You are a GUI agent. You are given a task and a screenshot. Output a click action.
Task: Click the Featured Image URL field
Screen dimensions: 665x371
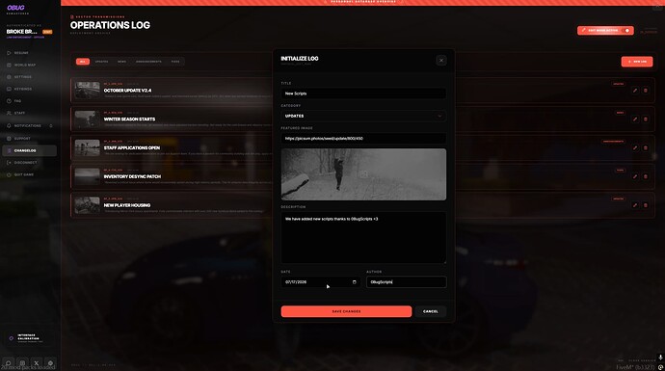[363, 138]
